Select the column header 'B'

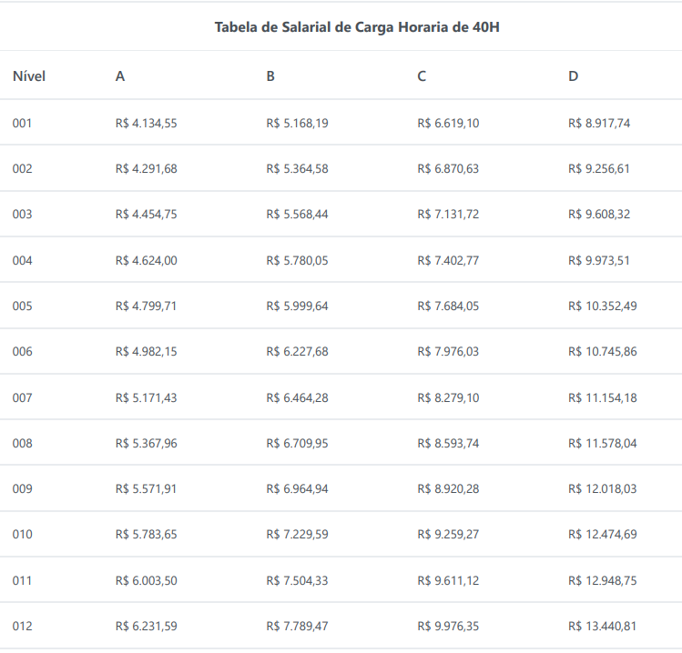coord(270,76)
